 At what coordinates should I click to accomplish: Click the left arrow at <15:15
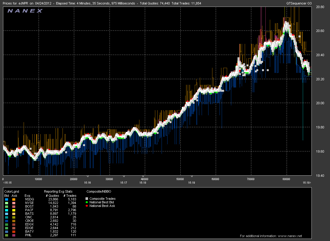pyautogui.click(x=4, y=182)
